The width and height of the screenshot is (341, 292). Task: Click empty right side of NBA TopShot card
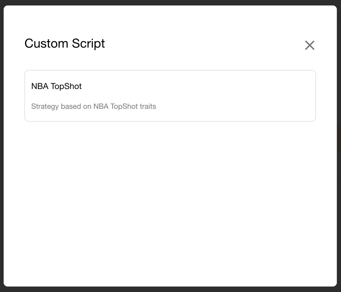click(x=234, y=96)
